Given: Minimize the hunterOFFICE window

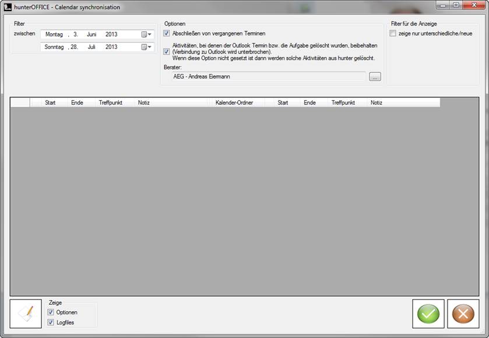Looking at the screenshot, I should tap(441, 5).
